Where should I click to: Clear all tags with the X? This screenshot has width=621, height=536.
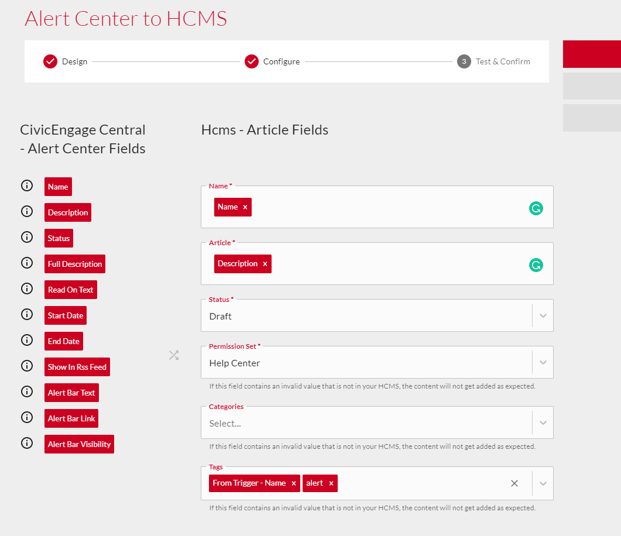tap(514, 483)
